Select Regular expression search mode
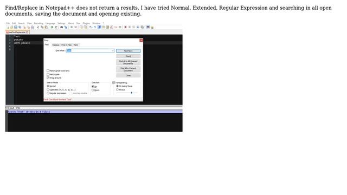 pos(48,93)
